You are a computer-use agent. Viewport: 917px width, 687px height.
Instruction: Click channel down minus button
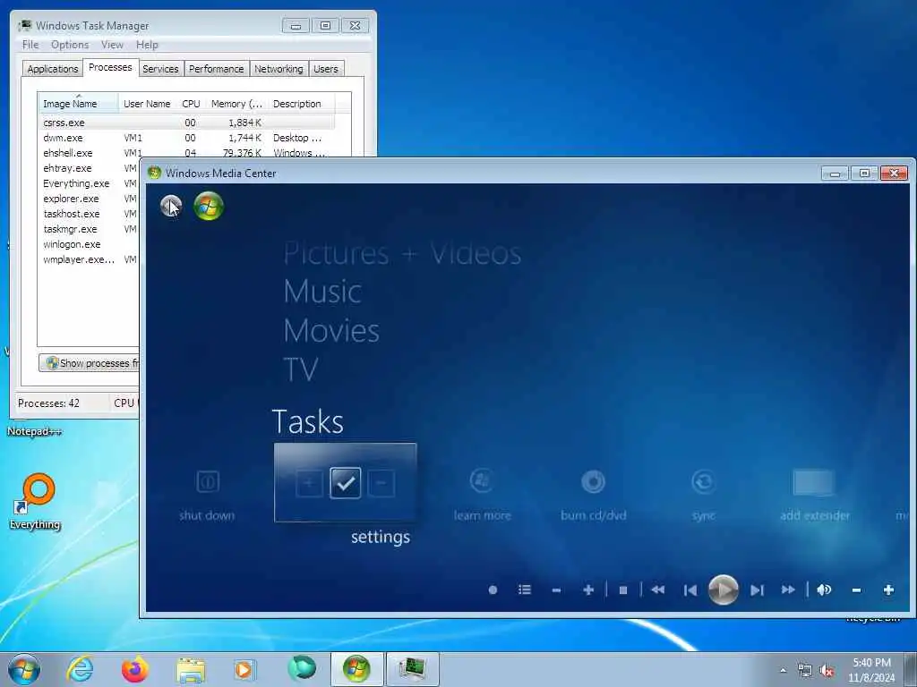point(556,590)
